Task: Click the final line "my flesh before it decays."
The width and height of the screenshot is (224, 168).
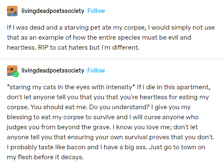Action: (x=45, y=157)
